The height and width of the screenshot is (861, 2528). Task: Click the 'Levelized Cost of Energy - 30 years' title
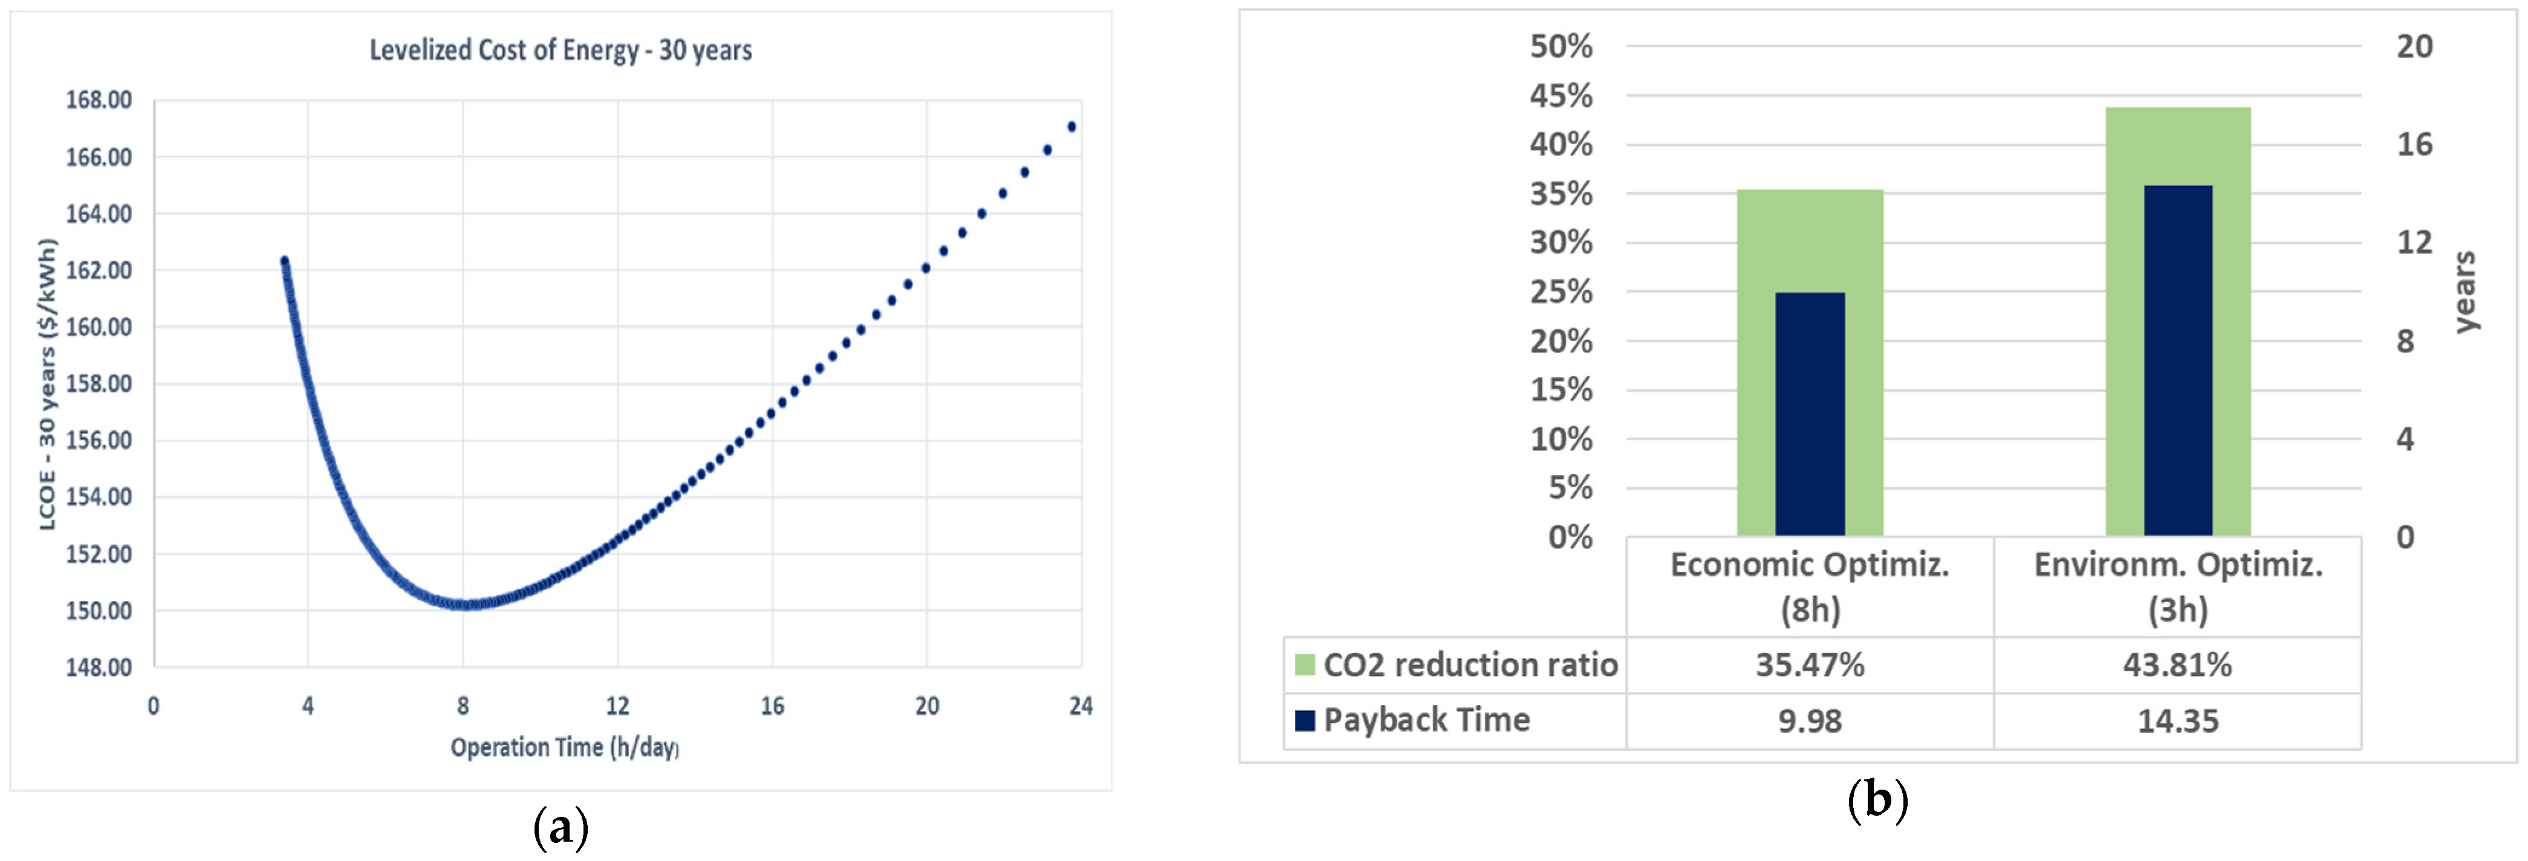(x=561, y=50)
